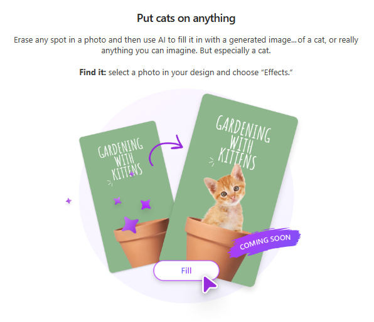Click the right-side purple sparkle on left card
This screenshot has width=374, height=322.
pos(146,204)
